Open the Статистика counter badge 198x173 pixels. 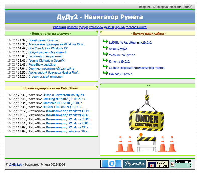pyautogui.click(x=181, y=164)
